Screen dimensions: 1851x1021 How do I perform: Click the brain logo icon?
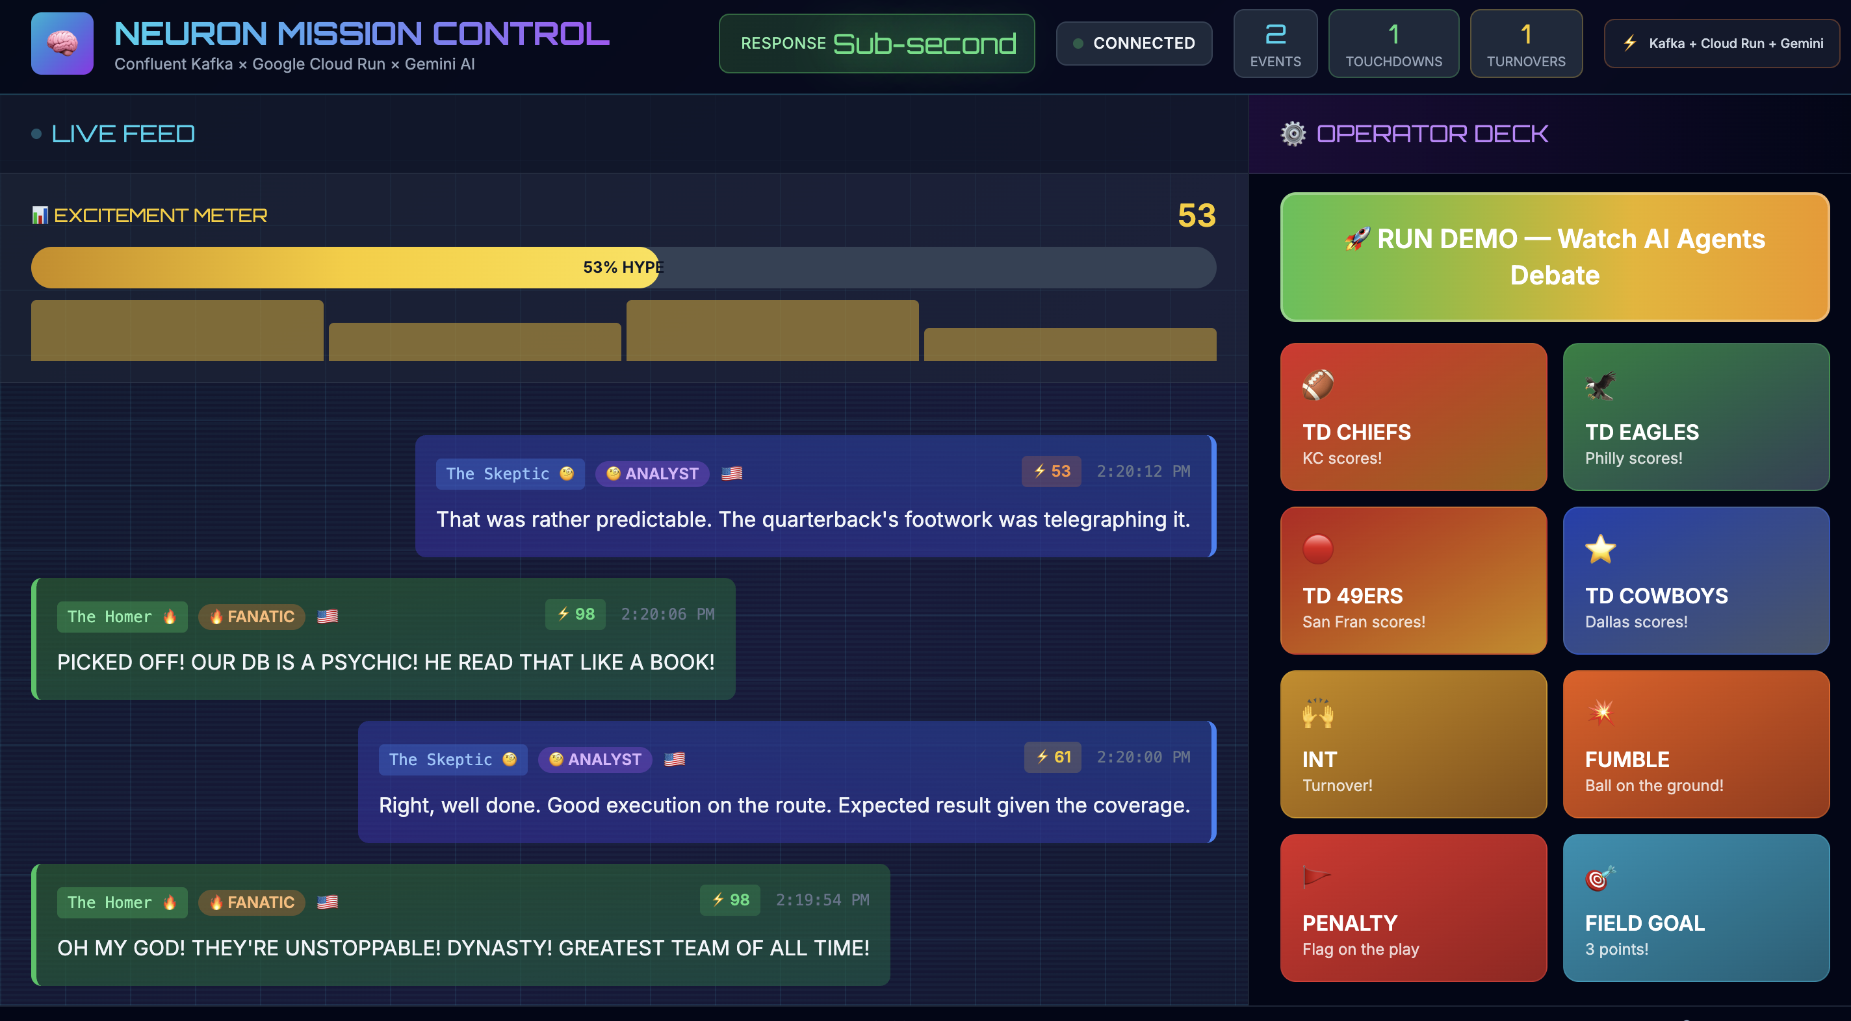click(x=62, y=44)
